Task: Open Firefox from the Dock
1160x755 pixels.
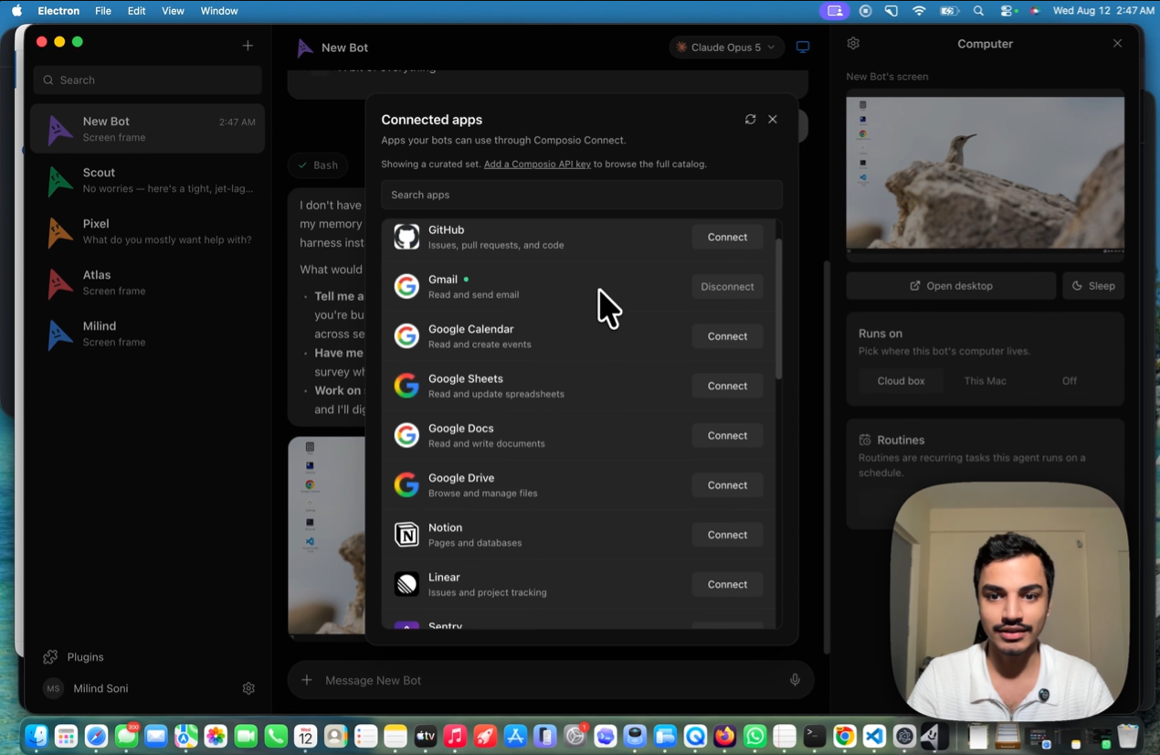Action: point(724,736)
